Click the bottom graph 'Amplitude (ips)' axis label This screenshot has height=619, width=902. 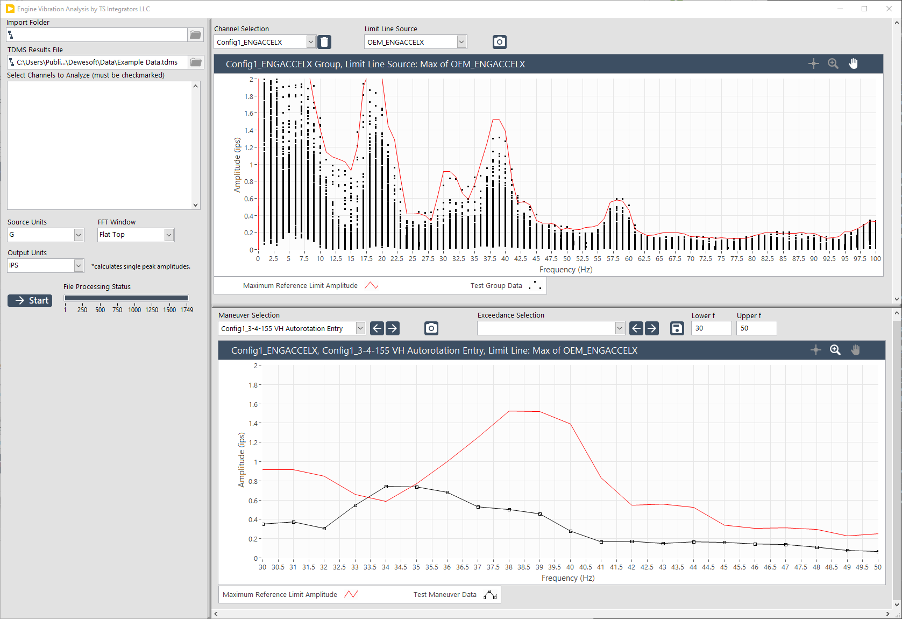(x=241, y=460)
